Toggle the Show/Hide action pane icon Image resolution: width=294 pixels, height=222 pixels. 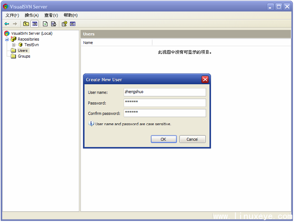73,24
